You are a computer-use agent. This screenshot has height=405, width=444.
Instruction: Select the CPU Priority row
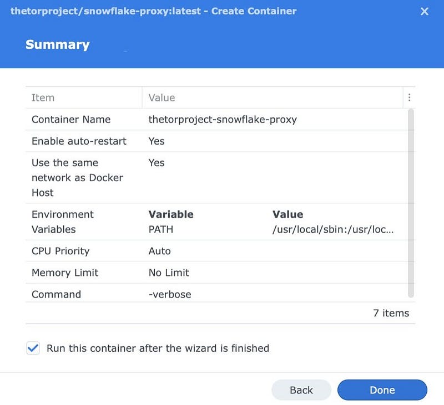[x=217, y=251]
